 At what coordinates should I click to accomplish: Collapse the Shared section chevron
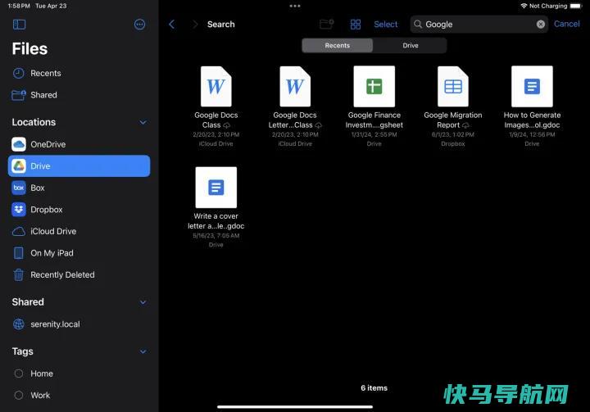143,302
